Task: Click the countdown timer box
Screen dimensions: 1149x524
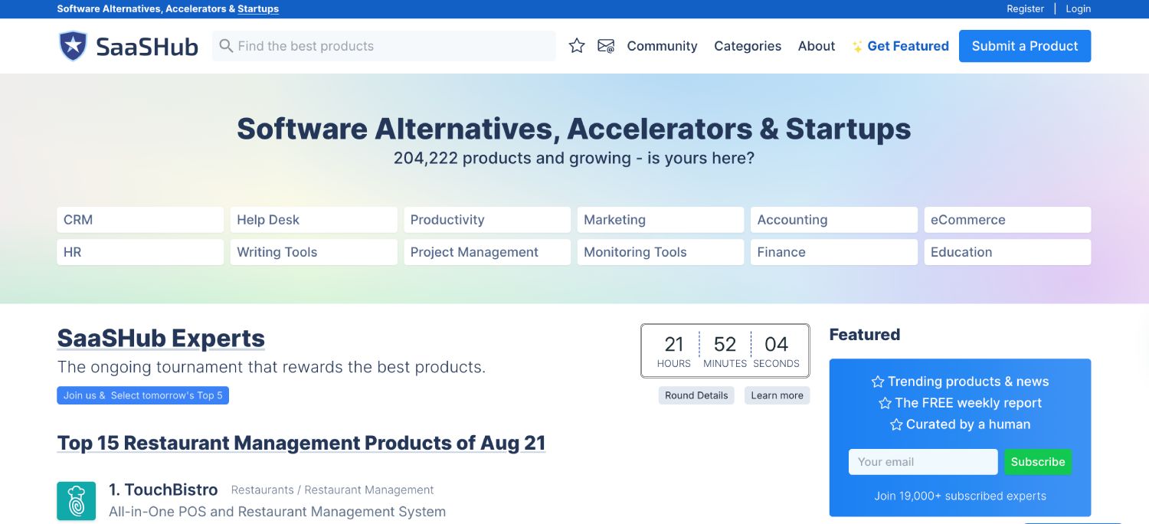Action: (725, 351)
